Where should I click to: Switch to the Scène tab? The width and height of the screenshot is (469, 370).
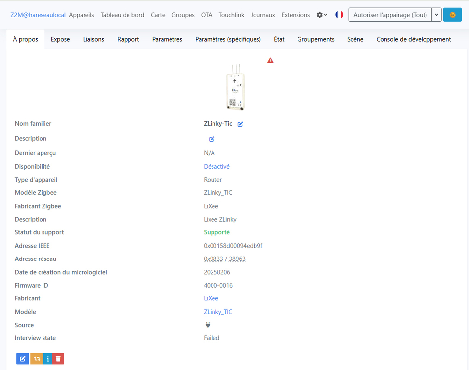click(355, 39)
